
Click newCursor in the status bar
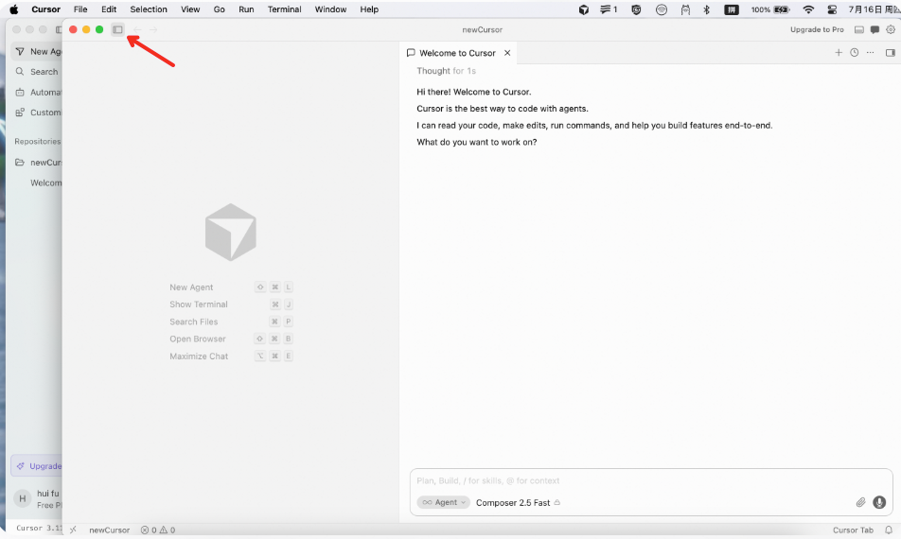coord(109,530)
